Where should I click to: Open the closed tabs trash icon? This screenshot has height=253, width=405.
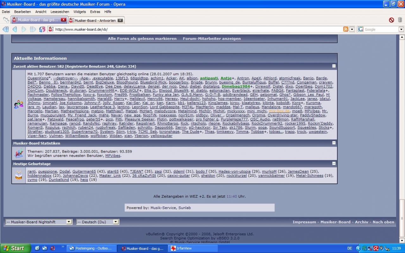400,20
